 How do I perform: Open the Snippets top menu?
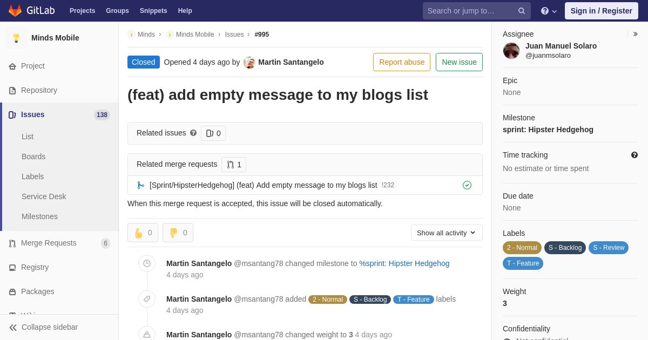pyautogui.click(x=153, y=11)
